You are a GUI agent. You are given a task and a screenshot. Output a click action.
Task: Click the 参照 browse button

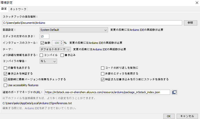tap(190, 23)
